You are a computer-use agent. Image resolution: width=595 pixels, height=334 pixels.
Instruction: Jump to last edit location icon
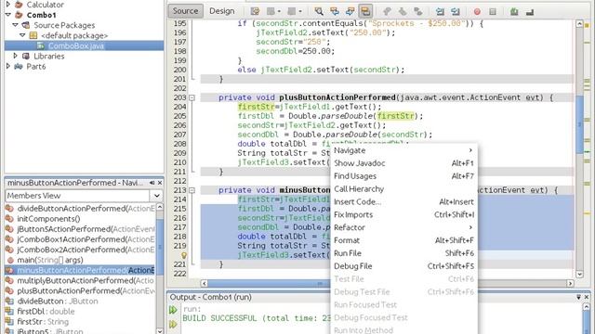click(x=255, y=11)
